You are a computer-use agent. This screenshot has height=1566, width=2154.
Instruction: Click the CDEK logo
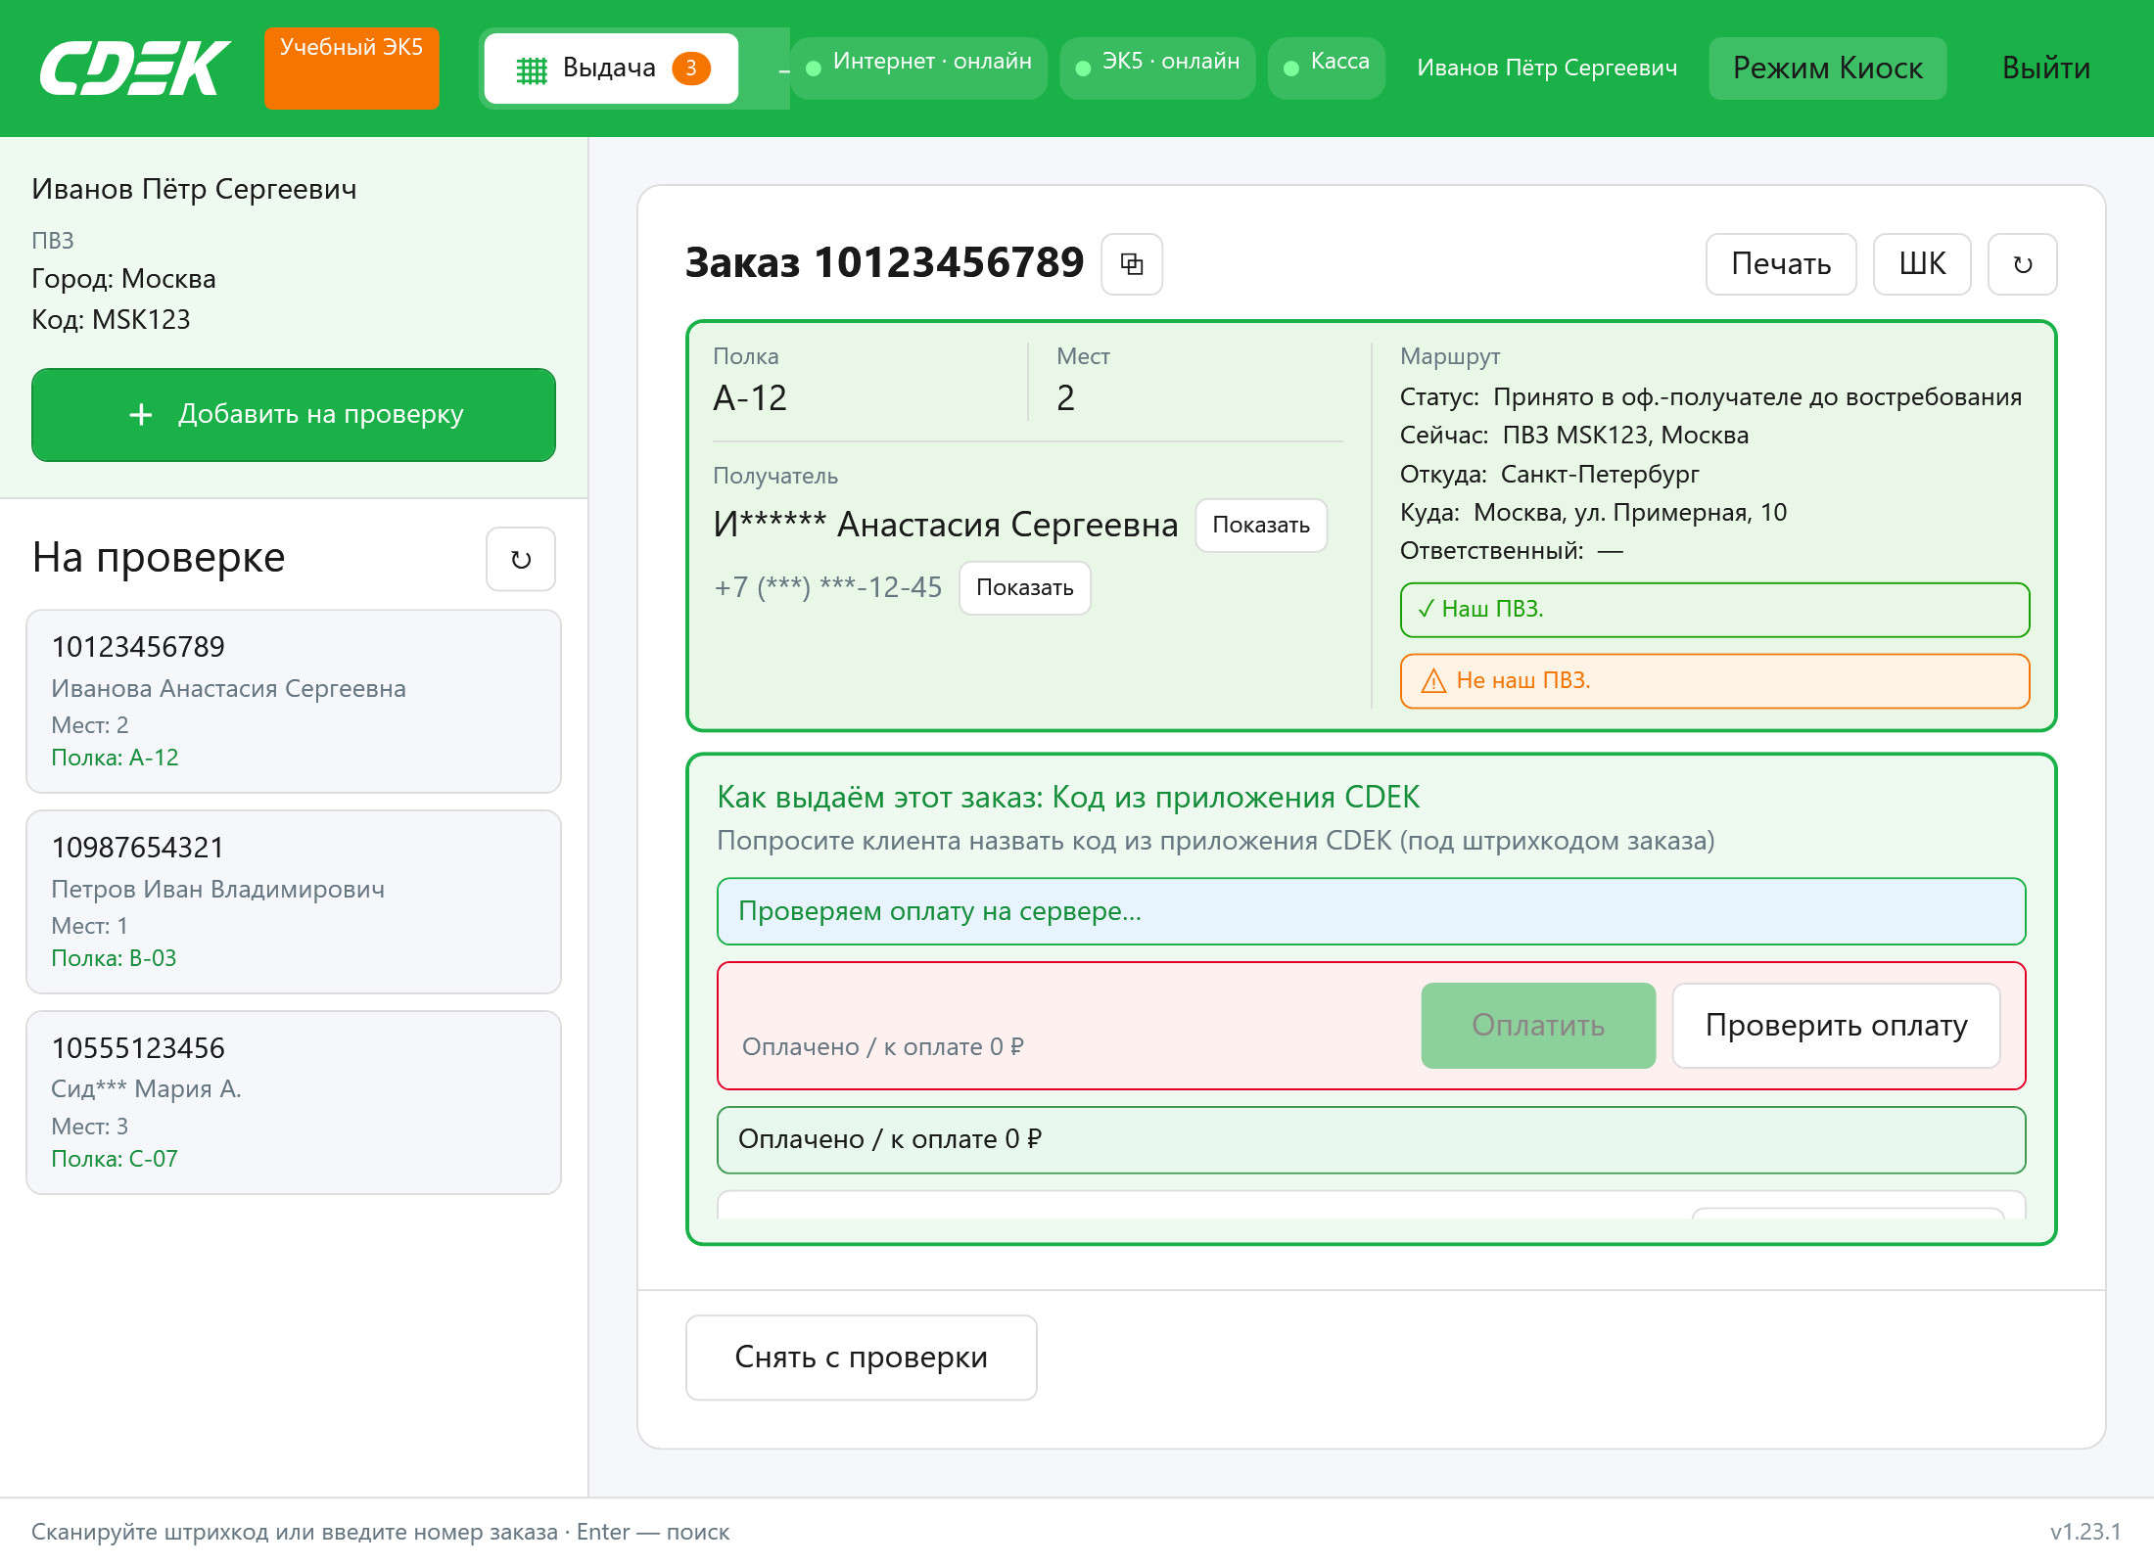click(x=134, y=69)
